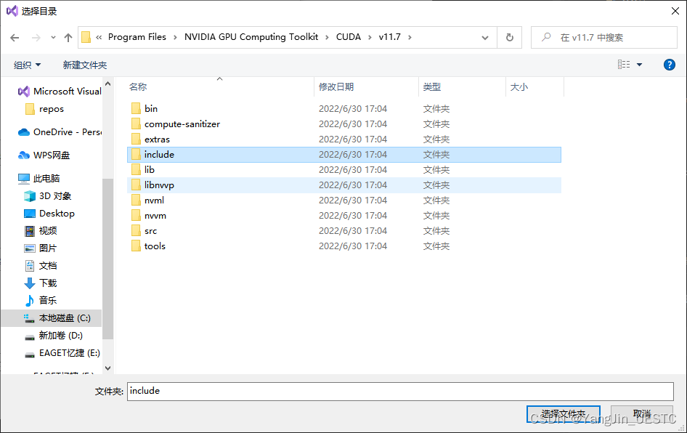The height and width of the screenshot is (433, 687).
Task: Sort by 名称 column header
Action: pyautogui.click(x=138, y=86)
